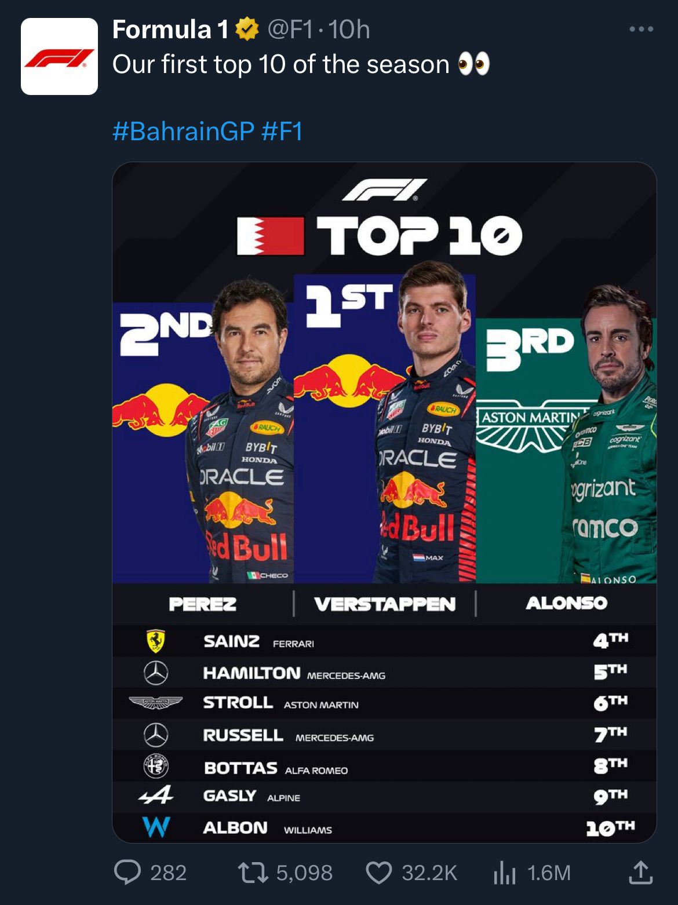678x905 pixels.
Task: Open the 10h timestamp link
Action: tap(349, 30)
